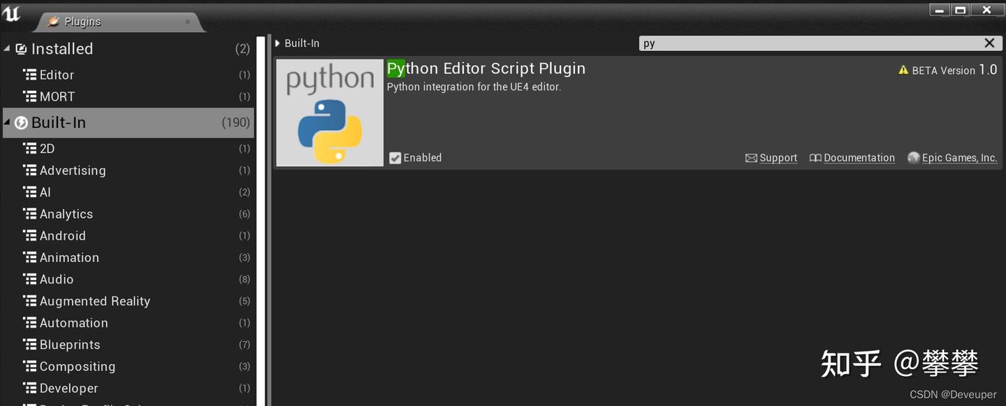Click the Installed category icon

[x=21, y=49]
